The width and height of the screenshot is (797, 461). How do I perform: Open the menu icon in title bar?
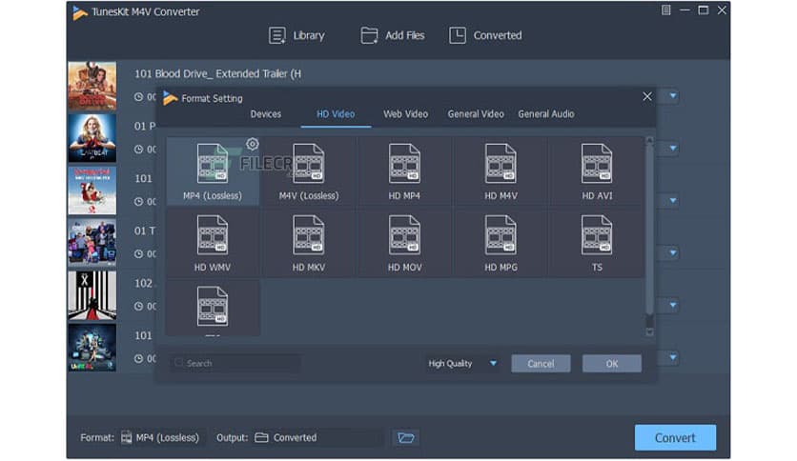665,10
